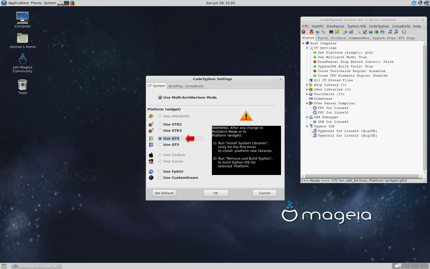This screenshot has height=269, width=430.
Task: Click the red stop icon in CTC toolbar
Action: (x=303, y=32)
